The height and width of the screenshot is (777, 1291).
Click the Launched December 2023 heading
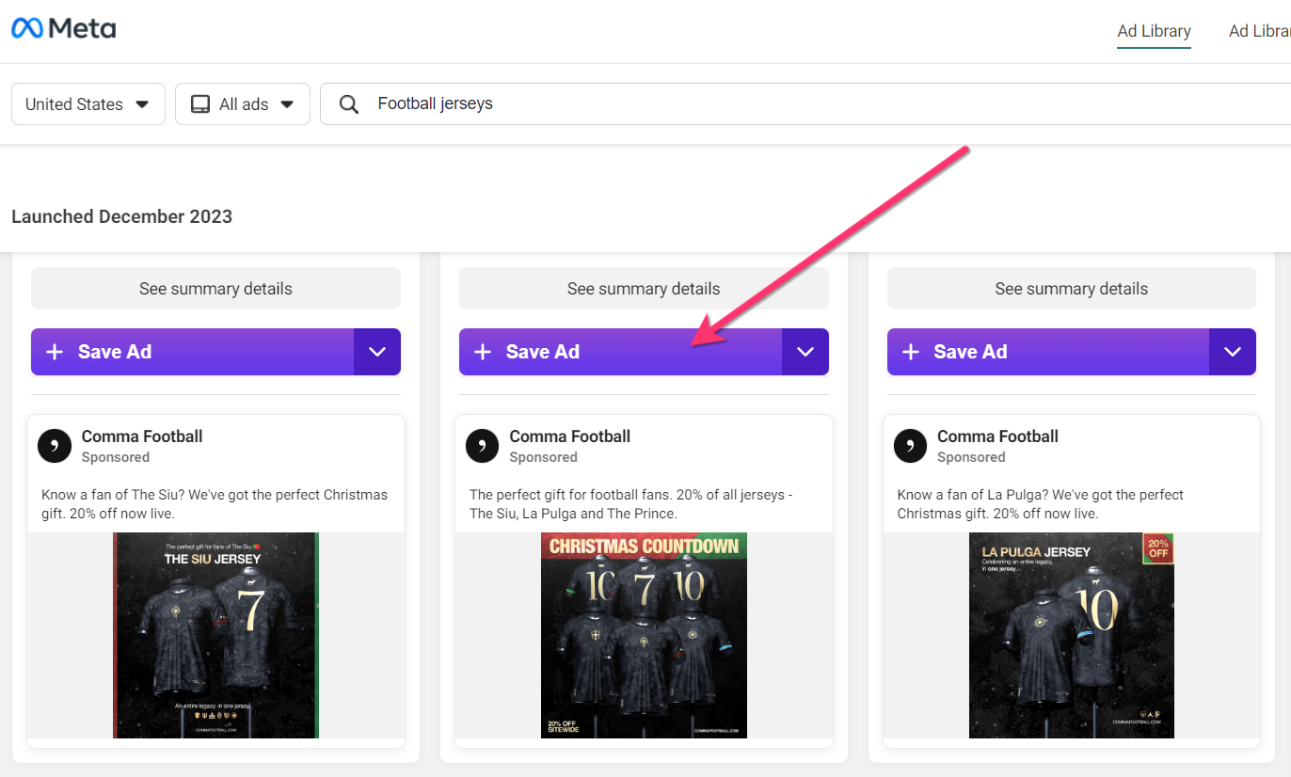point(121,216)
